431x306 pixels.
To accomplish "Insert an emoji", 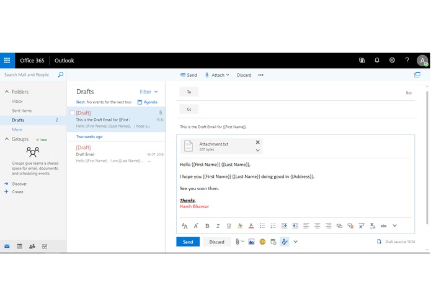I will pos(262,242).
